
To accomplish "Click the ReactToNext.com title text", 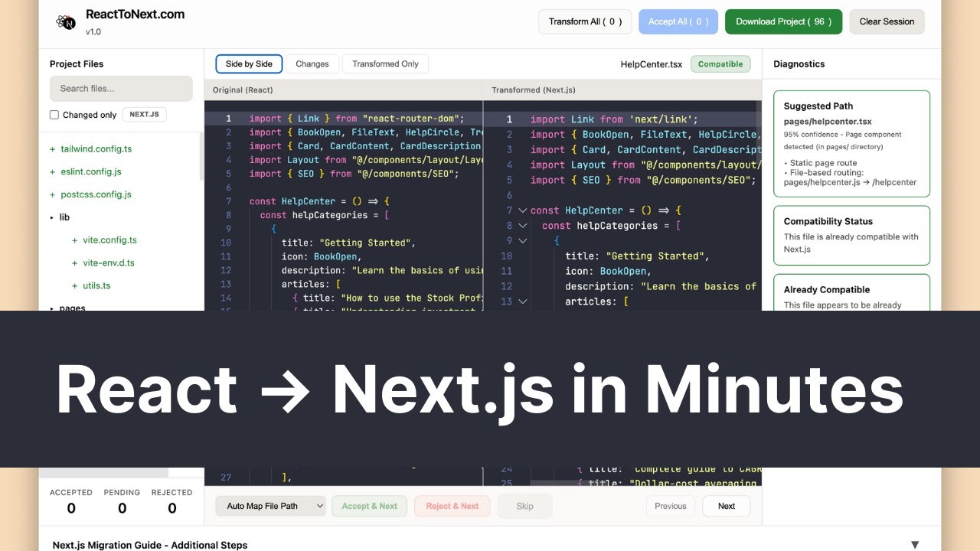I will coord(135,14).
